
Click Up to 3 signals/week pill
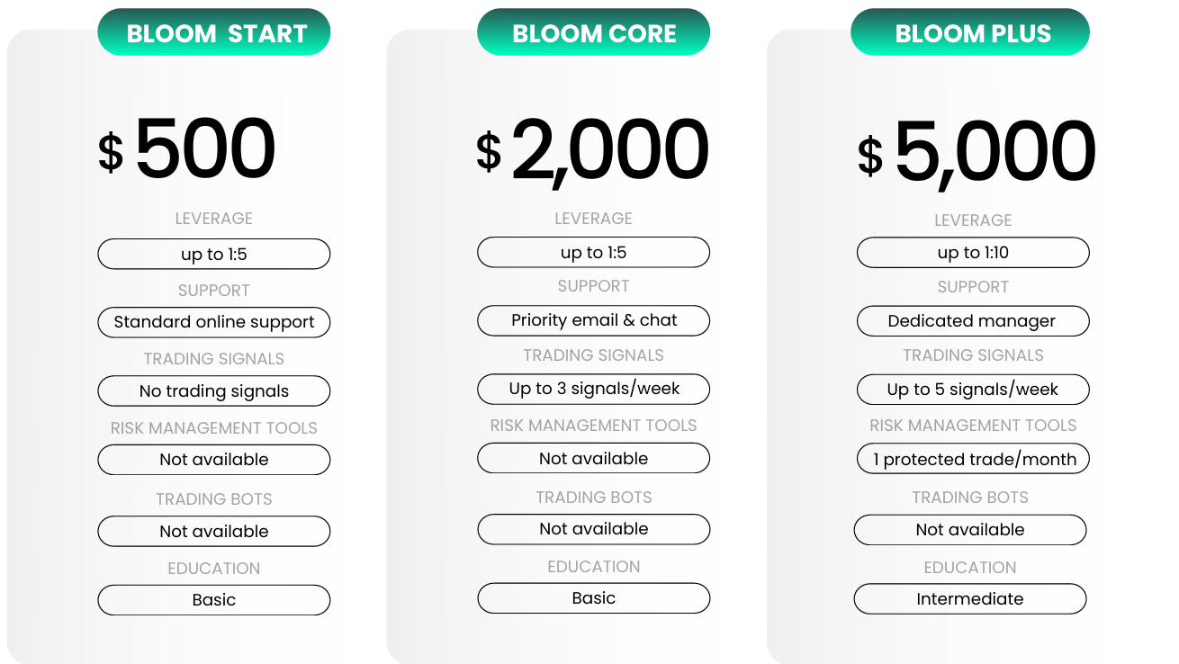coord(593,389)
